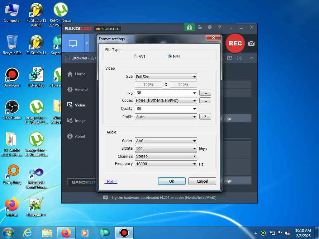This screenshot has height=239, width=319.
Task: Click the image overlay icon in Bandicam toolbar
Action: click(230, 58)
